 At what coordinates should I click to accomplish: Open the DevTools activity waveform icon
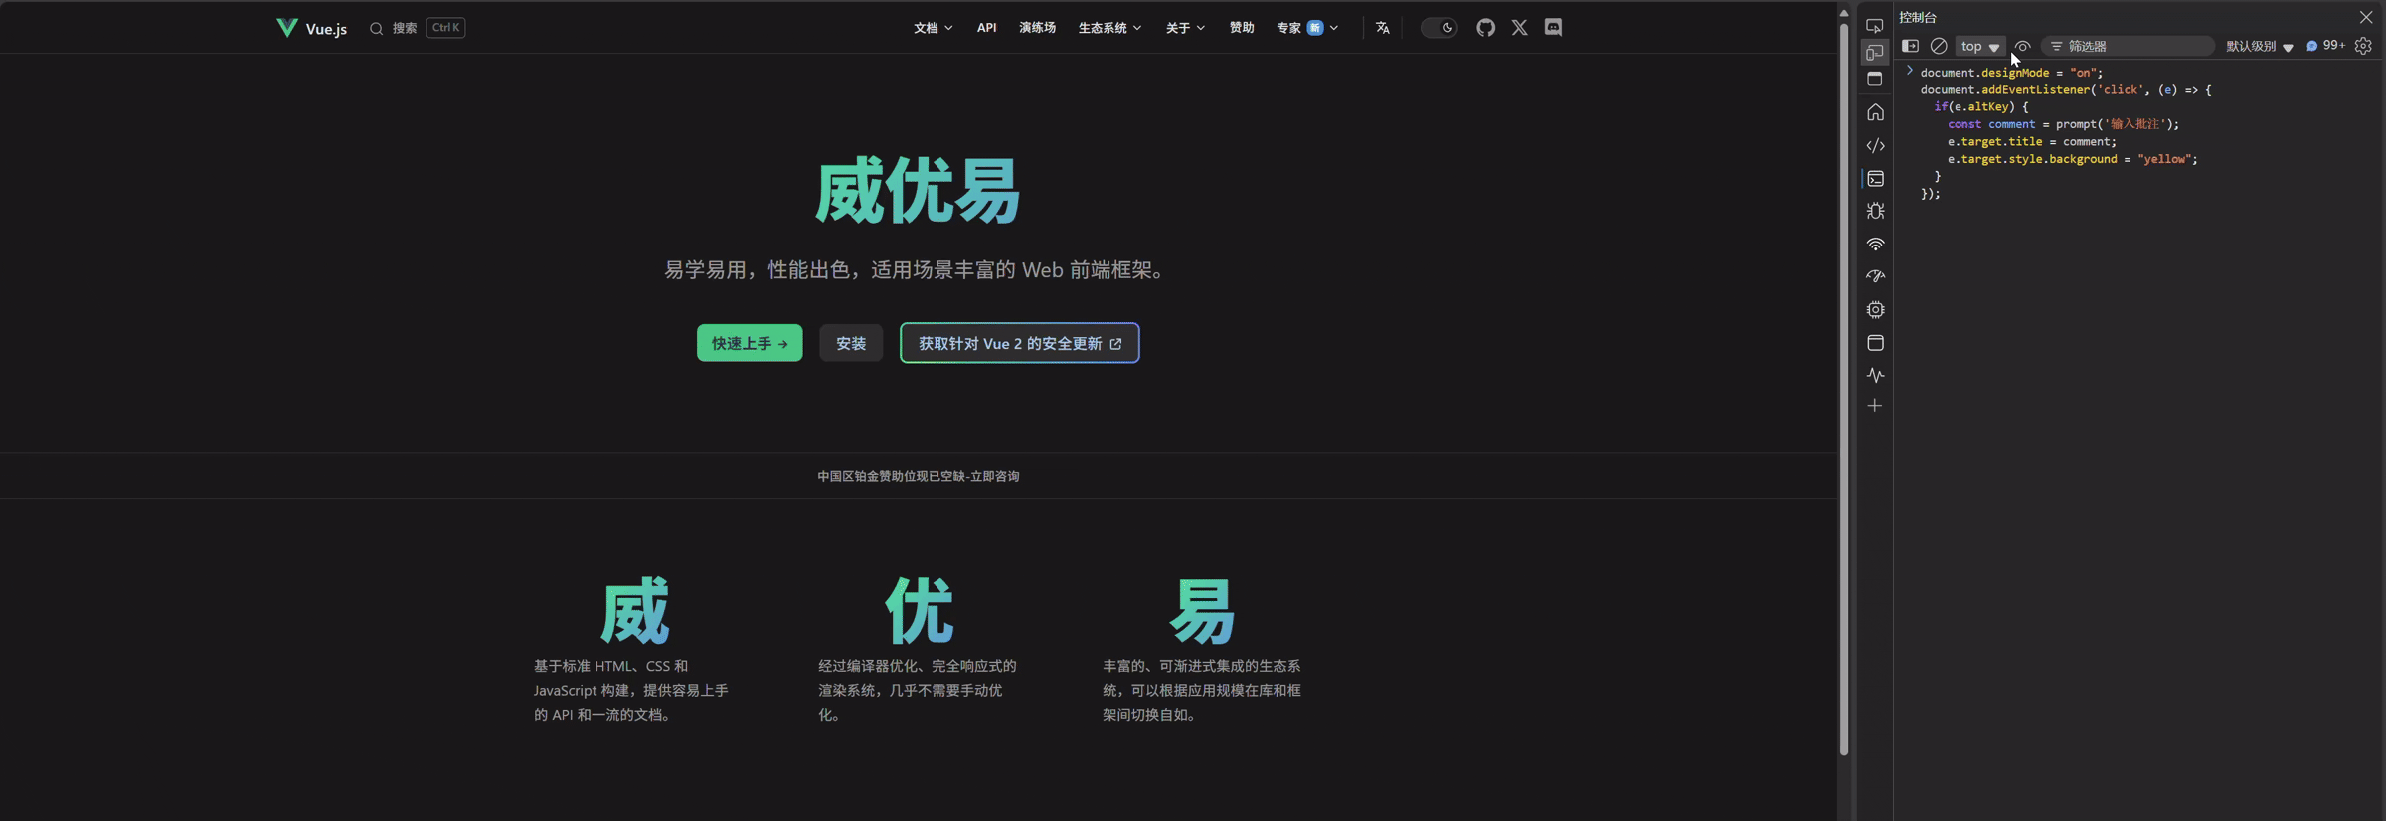point(1875,375)
